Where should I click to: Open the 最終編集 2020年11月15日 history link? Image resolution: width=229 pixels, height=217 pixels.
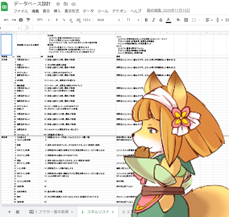[x=168, y=11]
